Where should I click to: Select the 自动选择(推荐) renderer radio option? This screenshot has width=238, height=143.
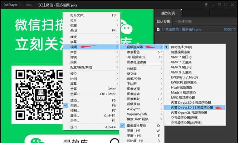coord(195,47)
